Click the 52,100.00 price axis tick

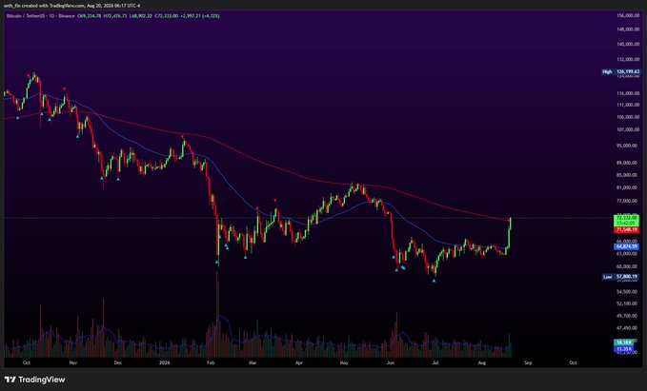point(628,303)
